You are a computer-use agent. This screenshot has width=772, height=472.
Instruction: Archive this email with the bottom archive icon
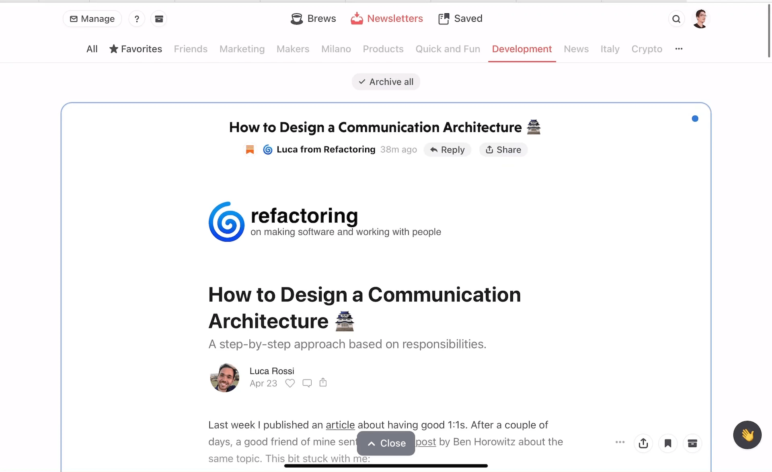(x=692, y=443)
